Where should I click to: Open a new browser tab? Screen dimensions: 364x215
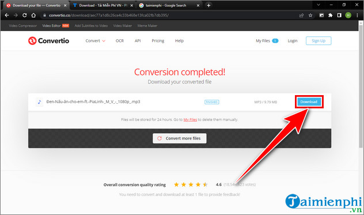tap(208, 5)
